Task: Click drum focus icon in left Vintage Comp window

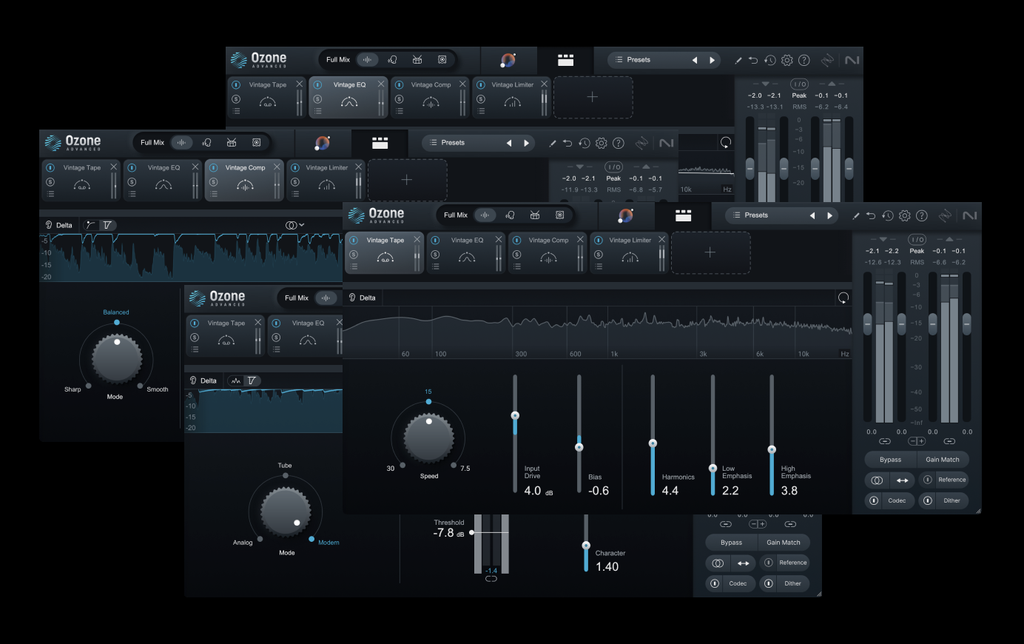Action: [x=232, y=143]
